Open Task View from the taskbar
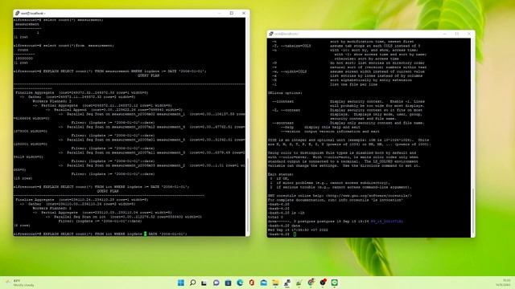Image resolution: width=515 pixels, height=289 pixels. (204, 283)
